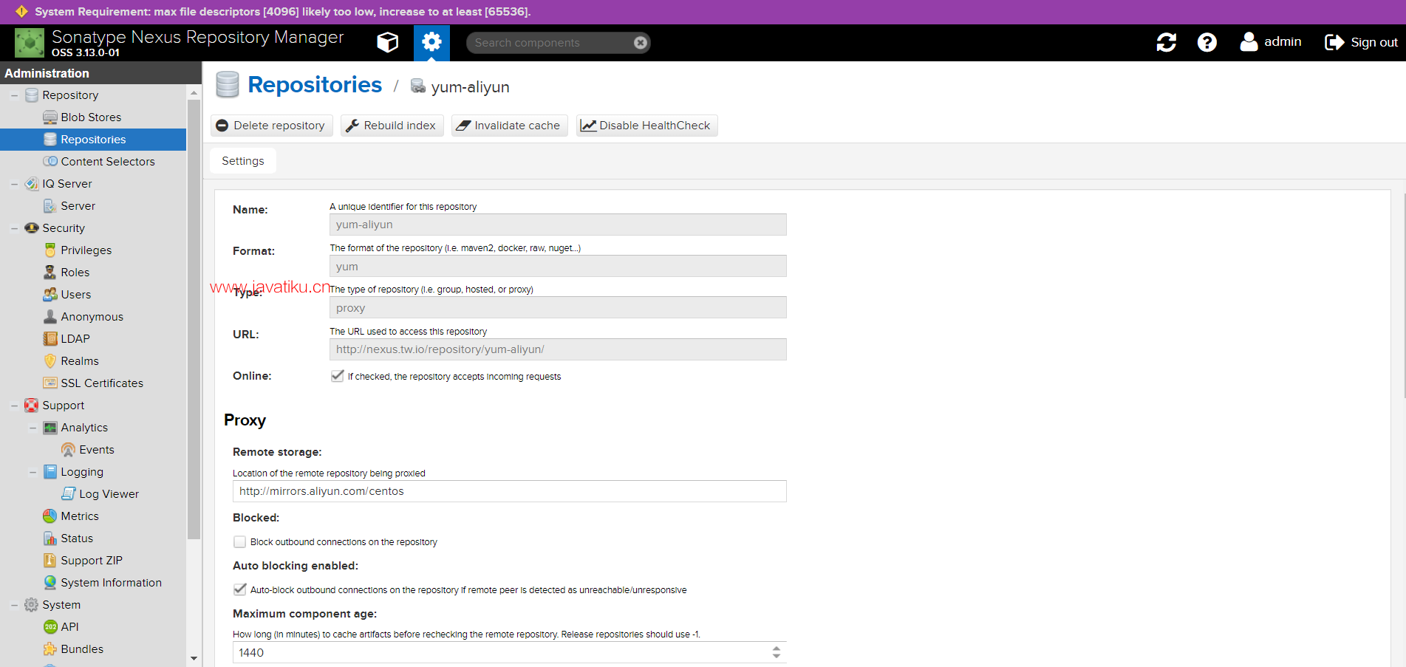Open API icon in sidebar
This screenshot has width=1406, height=667.
50,627
